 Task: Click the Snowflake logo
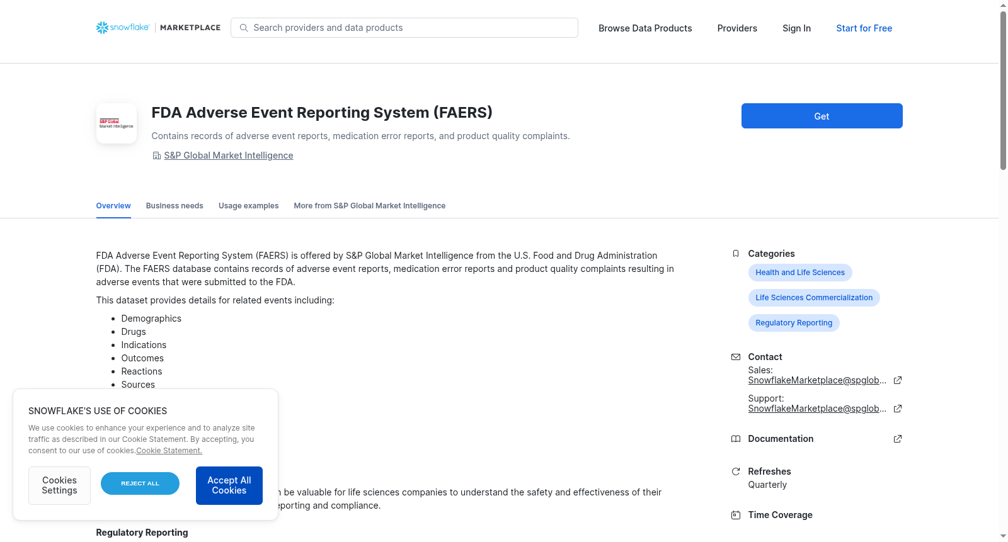click(x=123, y=28)
